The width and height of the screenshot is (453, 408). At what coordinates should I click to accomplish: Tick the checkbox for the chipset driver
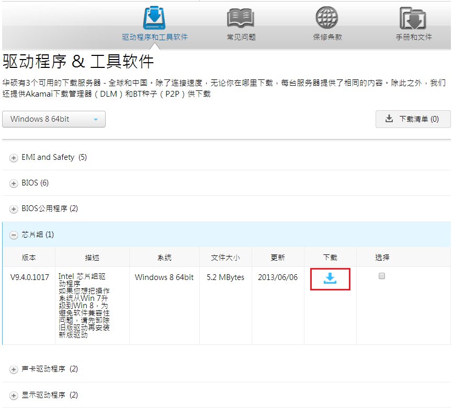(x=382, y=276)
